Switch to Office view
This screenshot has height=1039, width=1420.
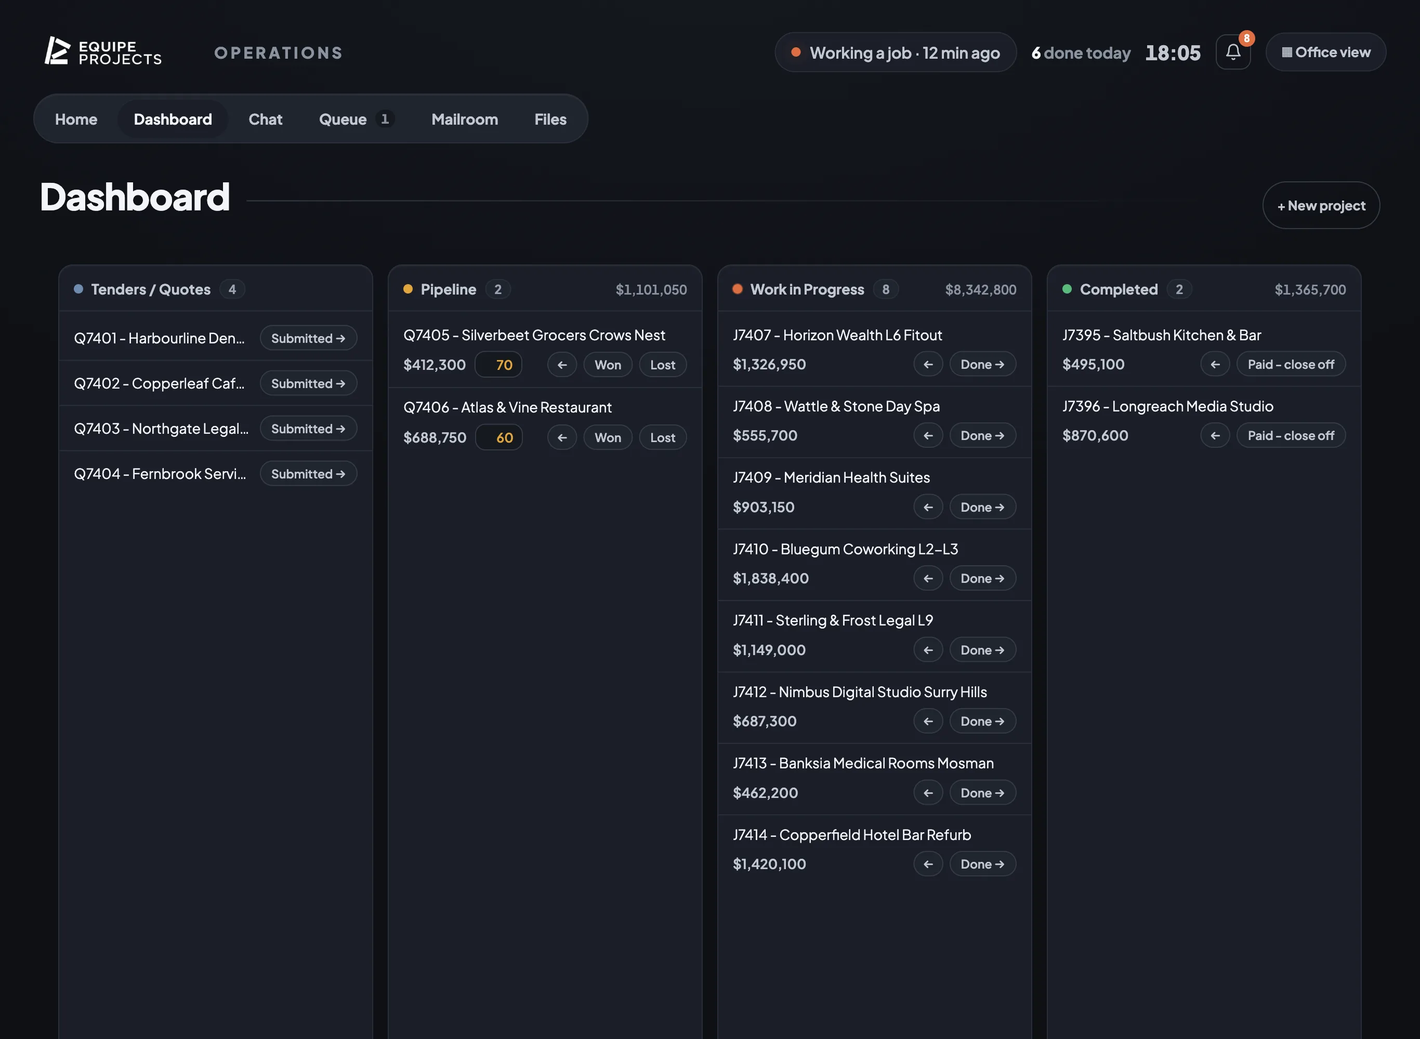pyautogui.click(x=1325, y=52)
